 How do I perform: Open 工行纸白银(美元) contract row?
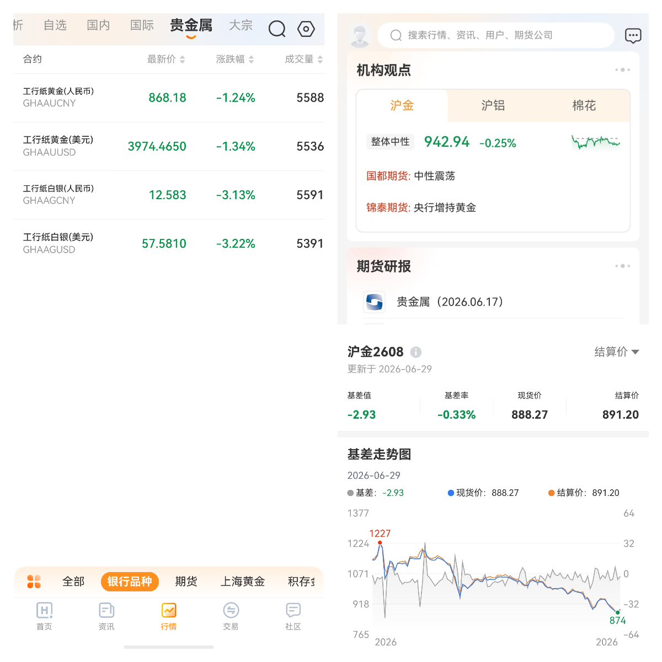(169, 243)
